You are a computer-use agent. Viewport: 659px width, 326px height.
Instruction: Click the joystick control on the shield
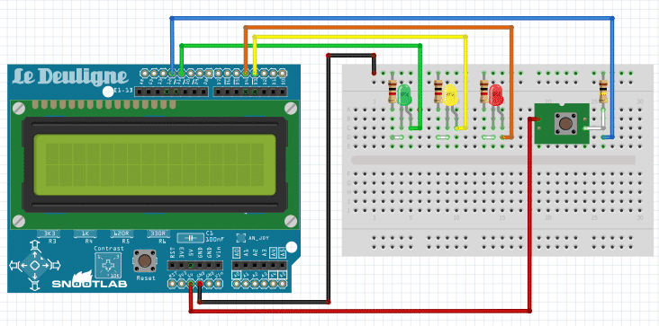pyautogui.click(x=35, y=265)
